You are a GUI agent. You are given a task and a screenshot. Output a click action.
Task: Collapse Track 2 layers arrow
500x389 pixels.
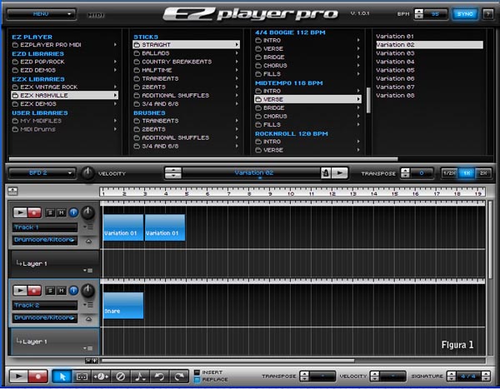pos(88,319)
